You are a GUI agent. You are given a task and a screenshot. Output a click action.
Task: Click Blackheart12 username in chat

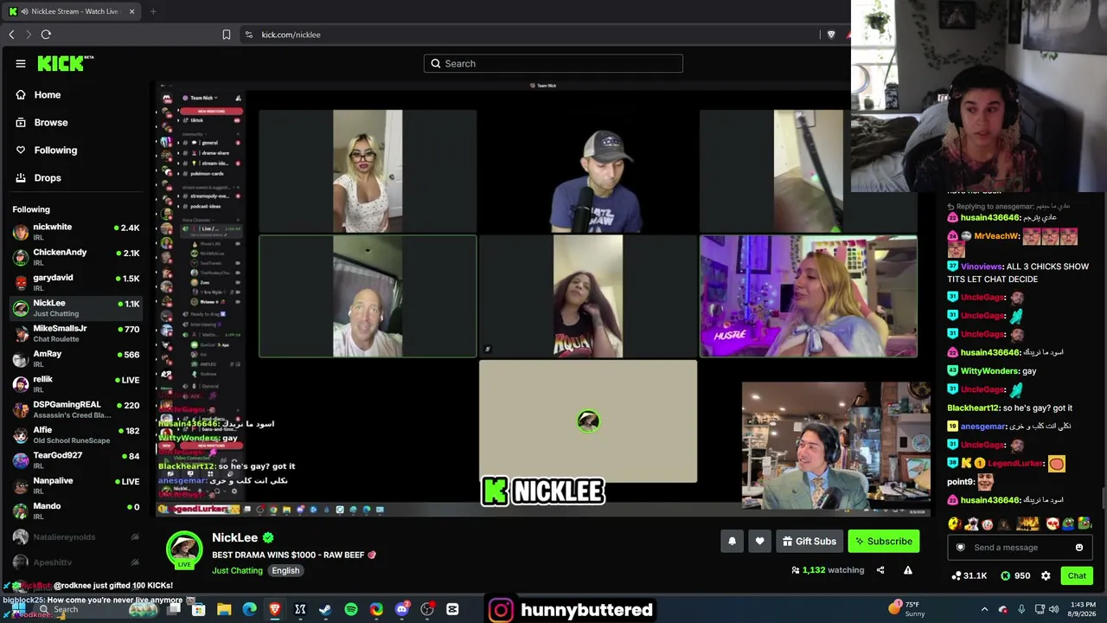point(974,408)
